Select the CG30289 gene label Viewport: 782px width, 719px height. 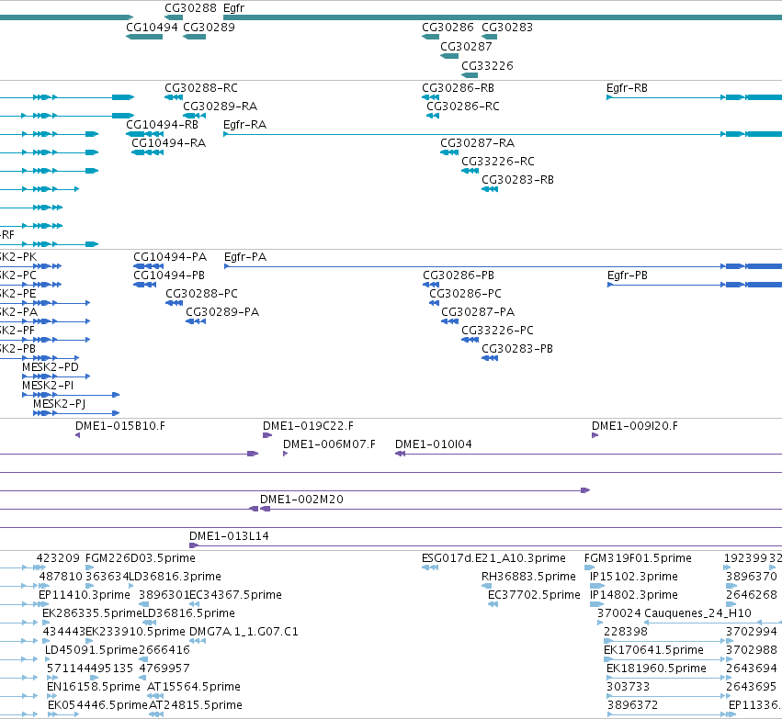[x=209, y=28]
